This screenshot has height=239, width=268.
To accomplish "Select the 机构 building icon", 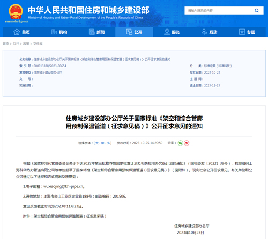I will click(54, 32).
